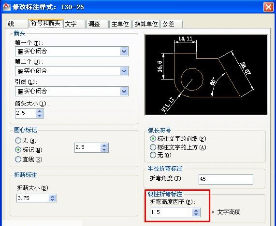This screenshot has width=276, height=226.
Task: Select 无 (O) arc length symbol option
Action: (153, 155)
